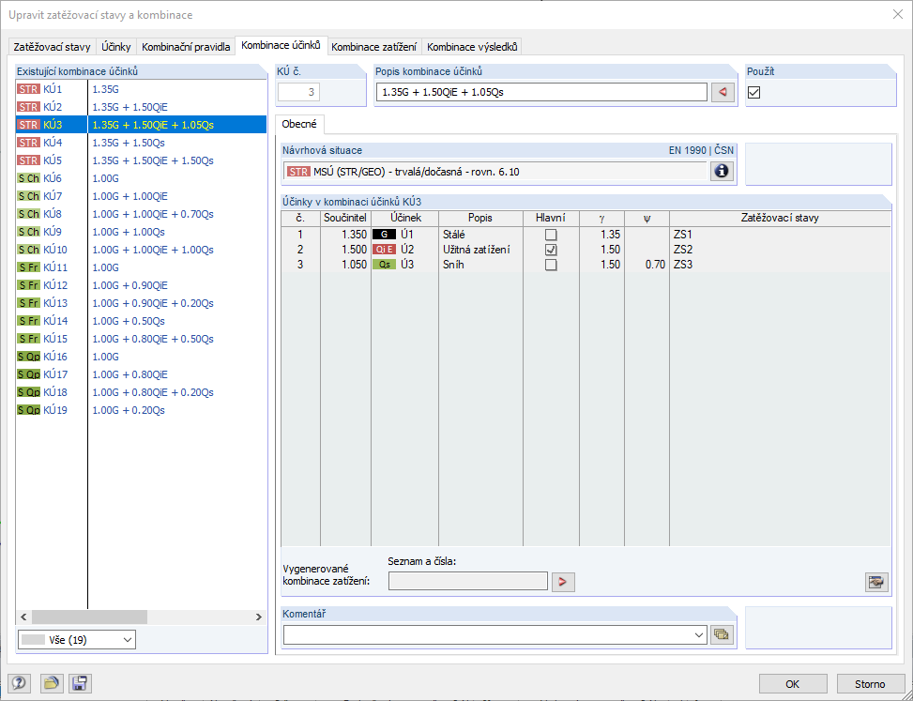
Task: Select combination KÚ13 1.00G + 0.90QiE + 0.20Qs
Action: point(141,303)
